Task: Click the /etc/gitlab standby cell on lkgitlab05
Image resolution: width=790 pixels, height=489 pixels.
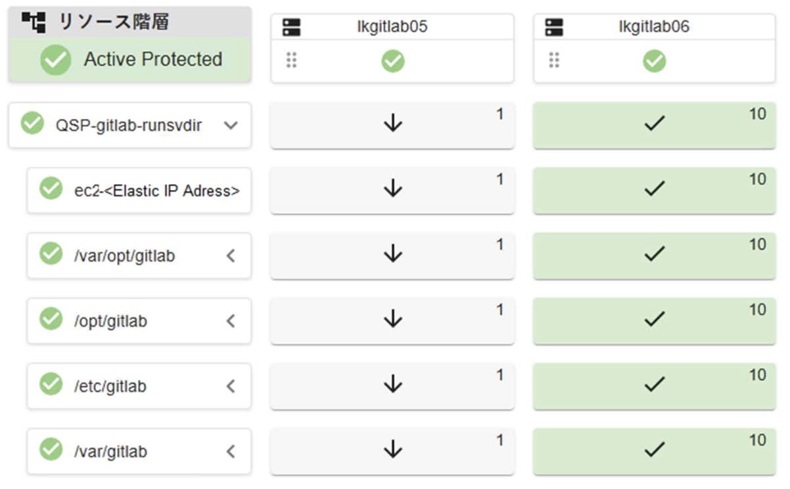Action: [392, 386]
